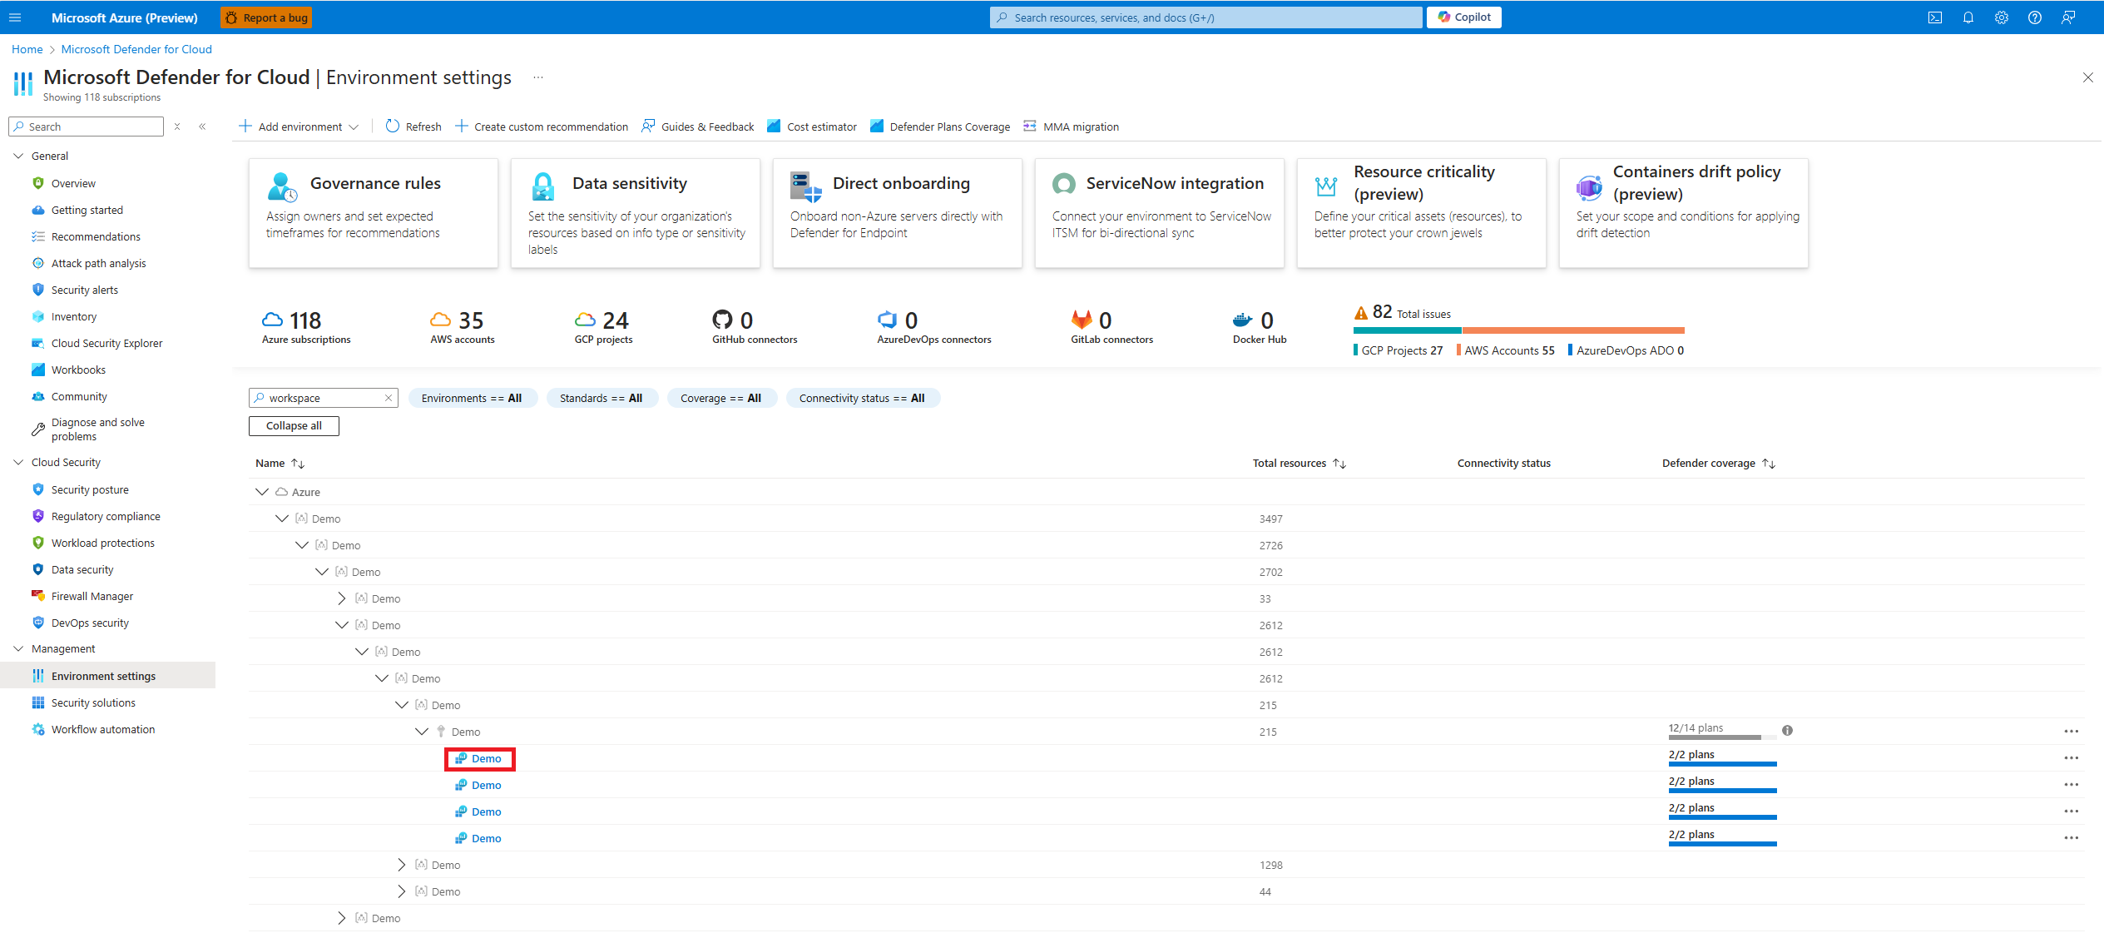Select Regulatory compliance menu item
This screenshot has width=2104, height=938.
106,516
